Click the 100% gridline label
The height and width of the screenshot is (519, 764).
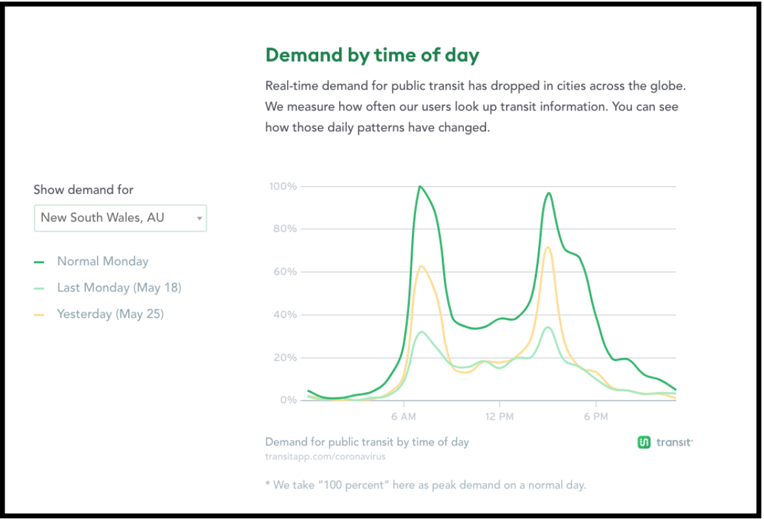283,187
